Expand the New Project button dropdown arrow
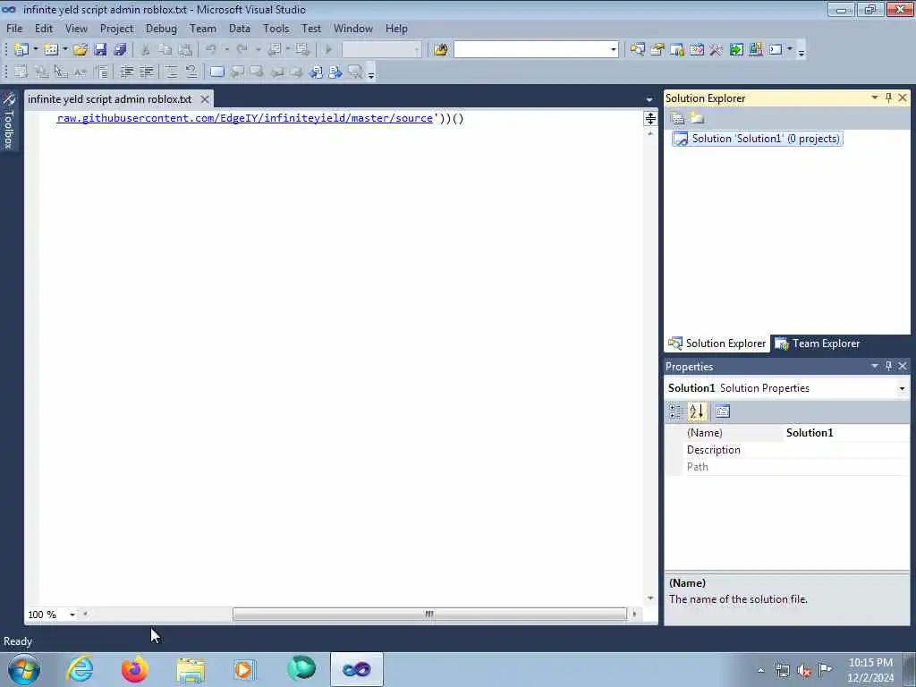Screen dimensions: 916x687 pos(35,50)
